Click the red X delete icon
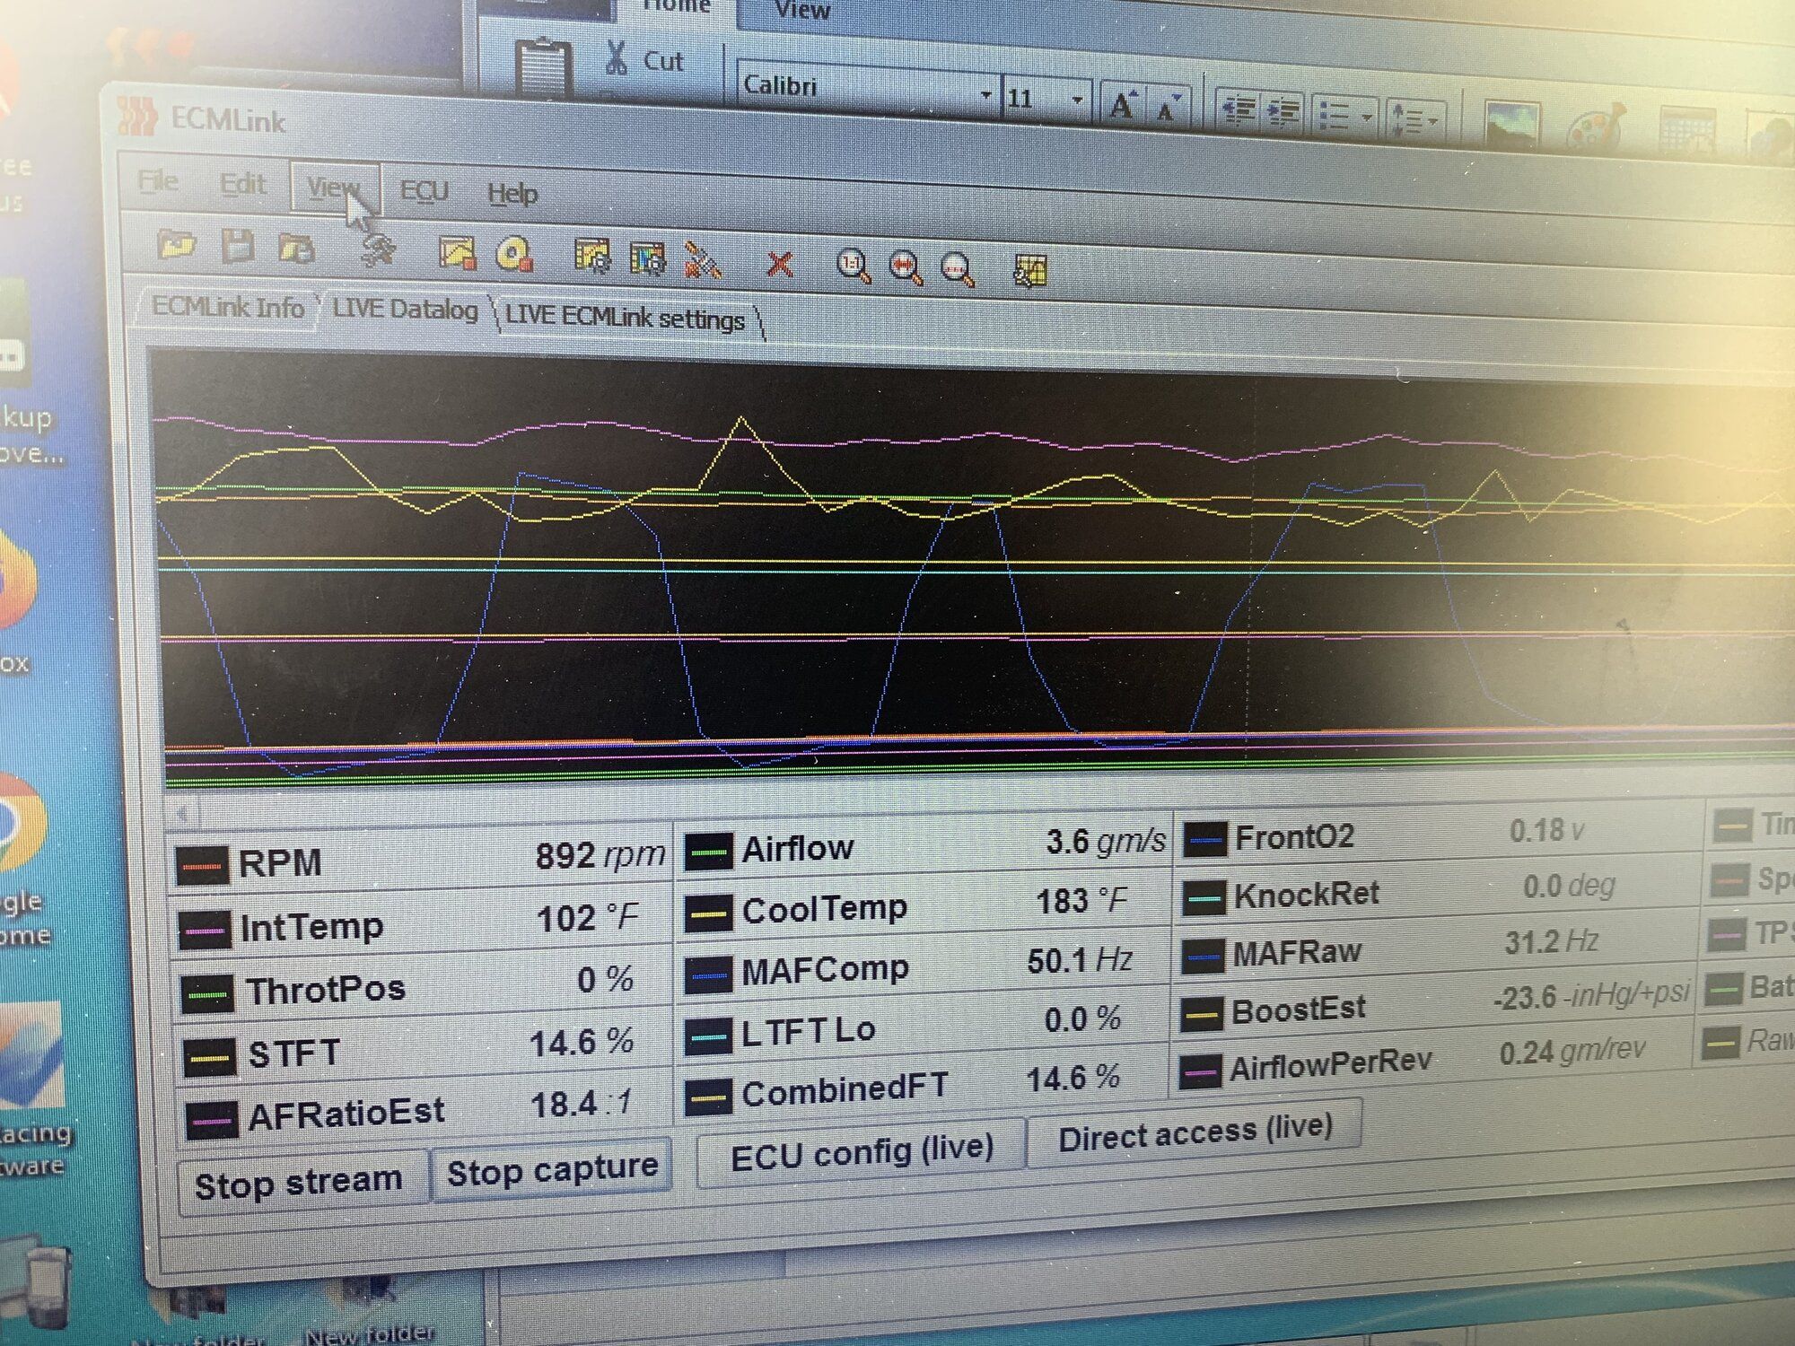This screenshot has height=1346, width=1795. point(780,264)
